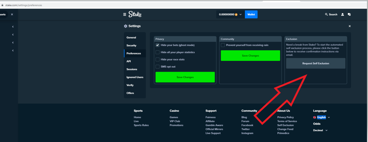This screenshot has width=368, height=142.
Task: Open the Twitter footer link
Action: coord(246,129)
